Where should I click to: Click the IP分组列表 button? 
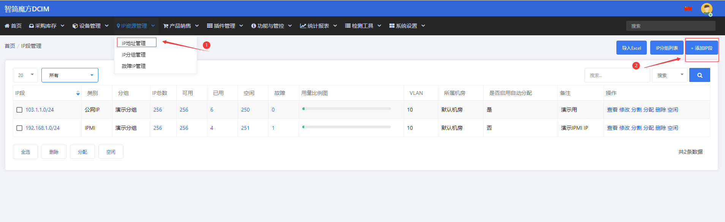tap(667, 48)
